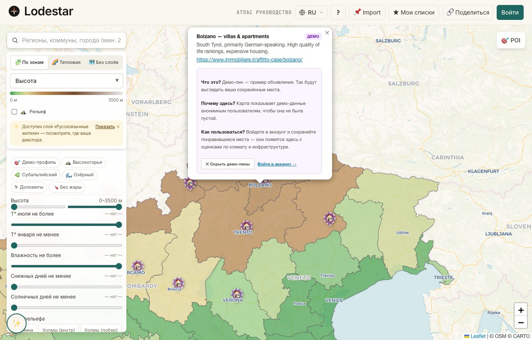Click the Lodestar compass logo
This screenshot has width=532, height=340.
click(x=14, y=11)
